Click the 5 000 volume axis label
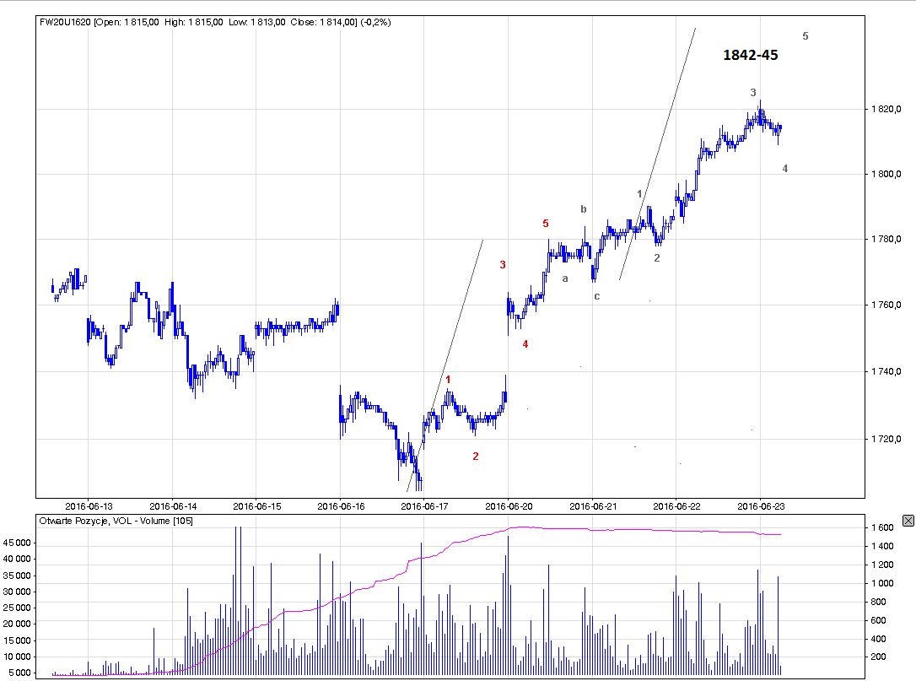Viewport: 916px width, 681px height. pos(19,673)
